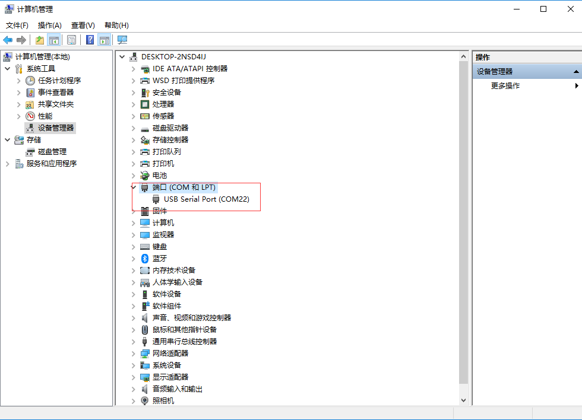582x420 pixels.
Task: Select WSD 打印提供程序 category
Action: [184, 81]
